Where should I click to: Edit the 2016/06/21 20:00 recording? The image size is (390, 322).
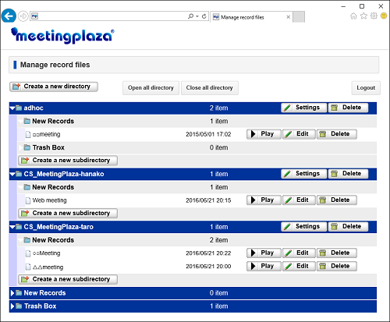pos(299,266)
